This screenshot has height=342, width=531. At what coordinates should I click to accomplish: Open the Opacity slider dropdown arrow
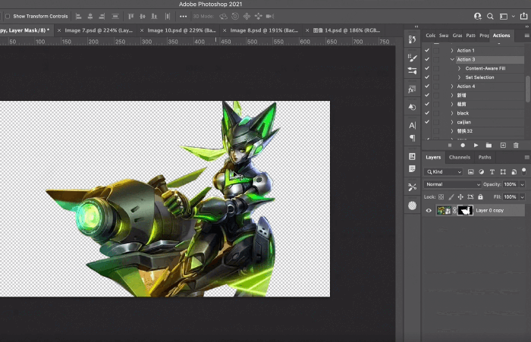(522, 184)
